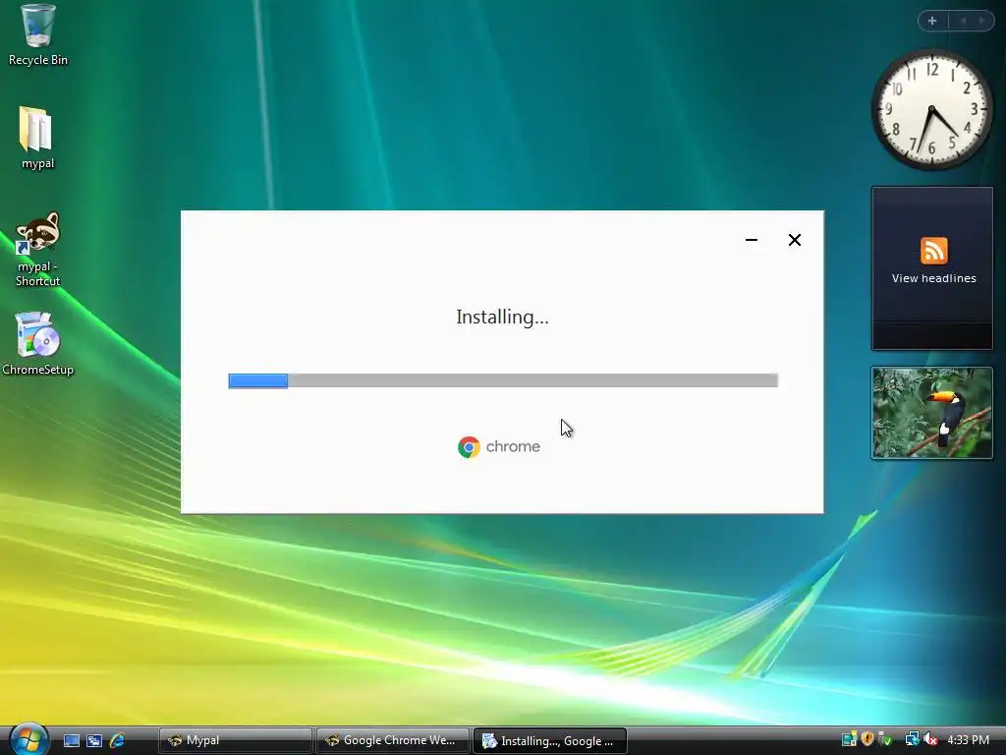The image size is (1006, 755).
Task: Launch Internet Explorer from quick launch
Action: tap(117, 741)
